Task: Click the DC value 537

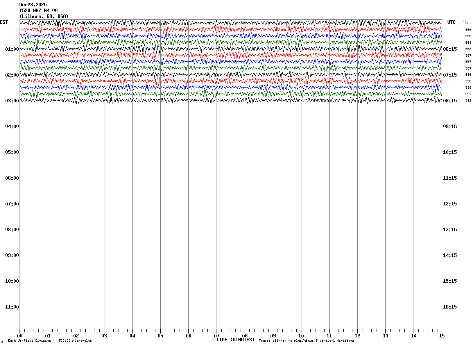Action: point(468,94)
